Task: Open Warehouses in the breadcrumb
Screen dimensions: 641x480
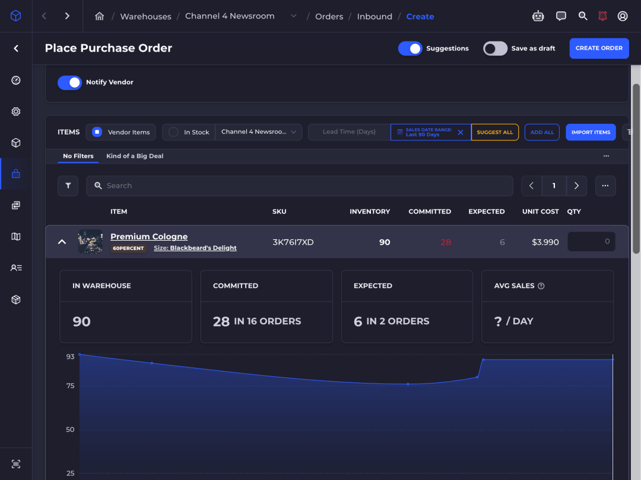Action: click(145, 17)
